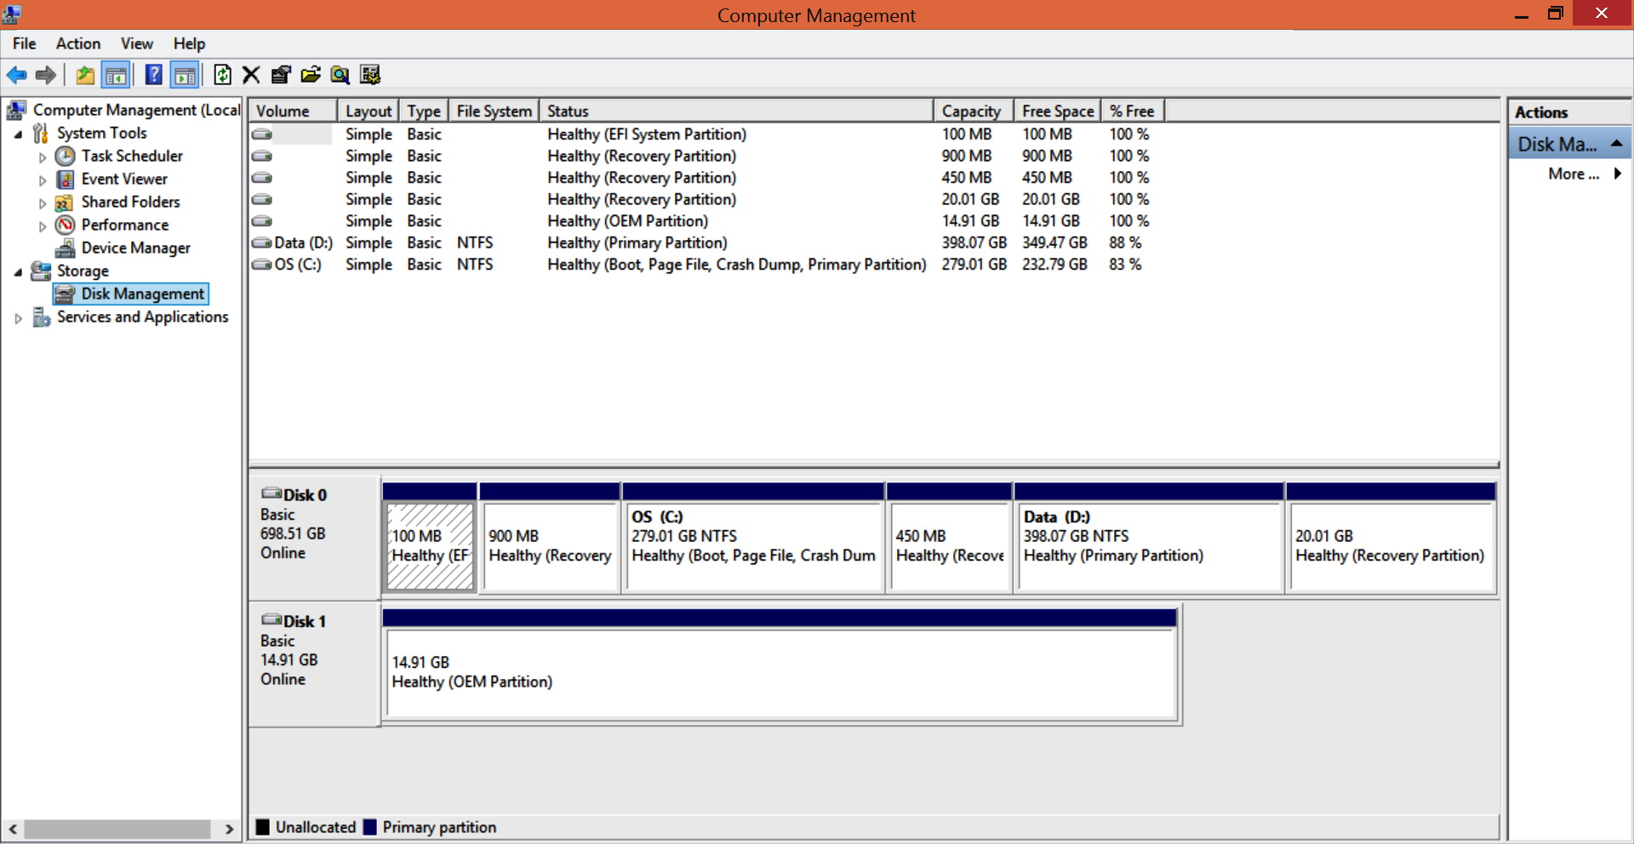Expand Services and Applications node

tap(19, 318)
